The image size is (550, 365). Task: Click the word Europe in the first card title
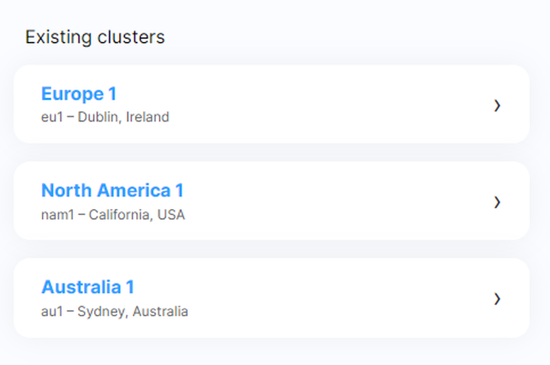[69, 94]
